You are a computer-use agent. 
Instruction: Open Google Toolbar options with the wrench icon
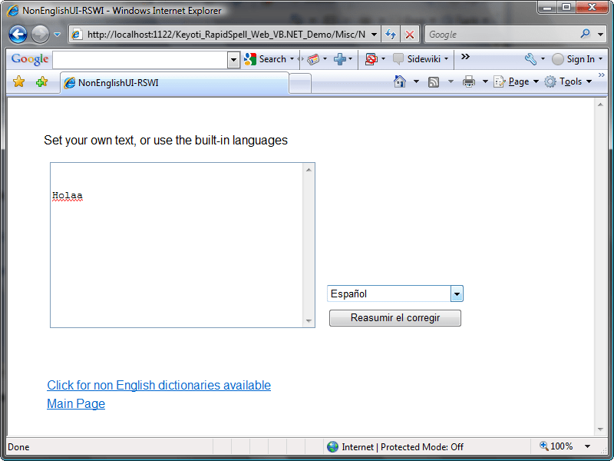(x=530, y=59)
